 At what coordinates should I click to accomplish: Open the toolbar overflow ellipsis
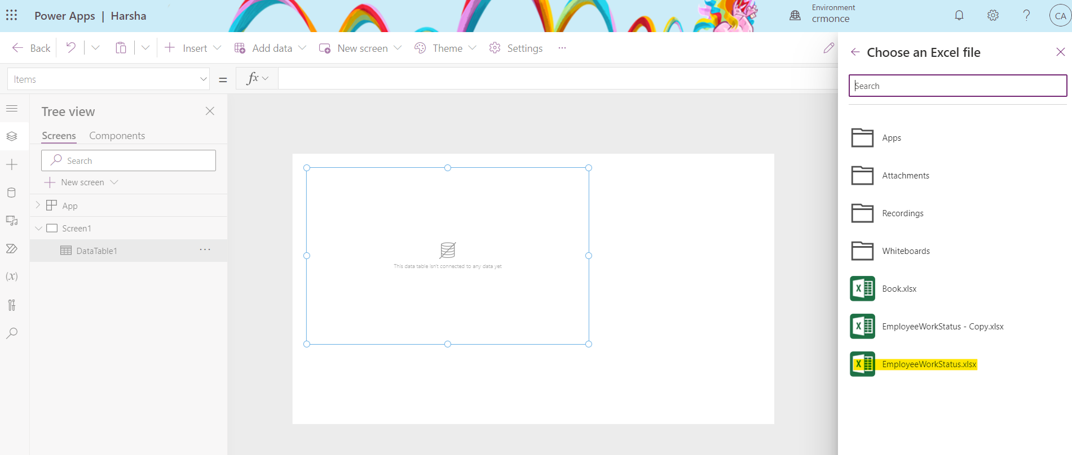562,48
